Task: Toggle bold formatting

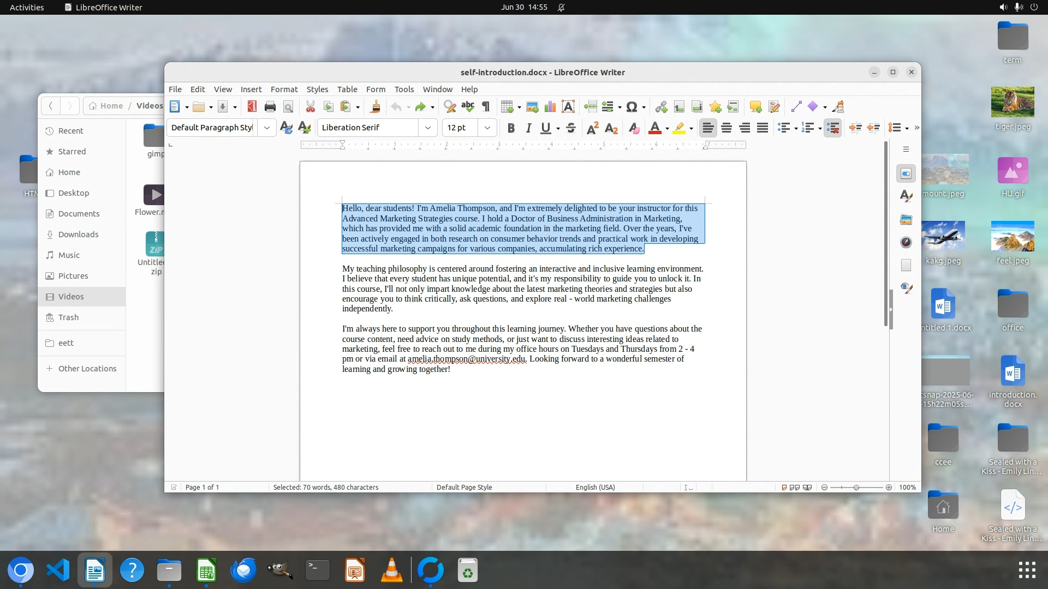Action: pos(510,128)
